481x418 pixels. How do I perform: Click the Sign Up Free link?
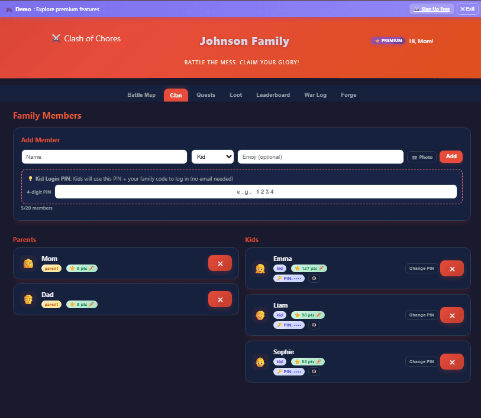[432, 9]
